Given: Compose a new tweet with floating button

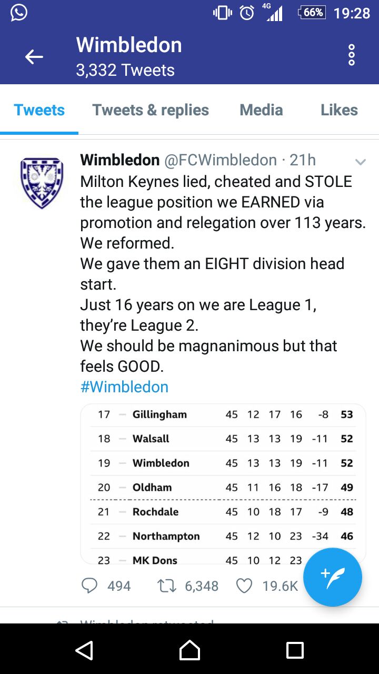Looking at the screenshot, I should pyautogui.click(x=333, y=577).
